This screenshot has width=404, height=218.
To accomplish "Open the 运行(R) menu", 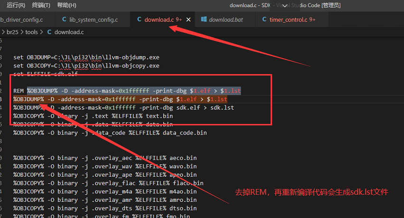I will tap(16, 5).
